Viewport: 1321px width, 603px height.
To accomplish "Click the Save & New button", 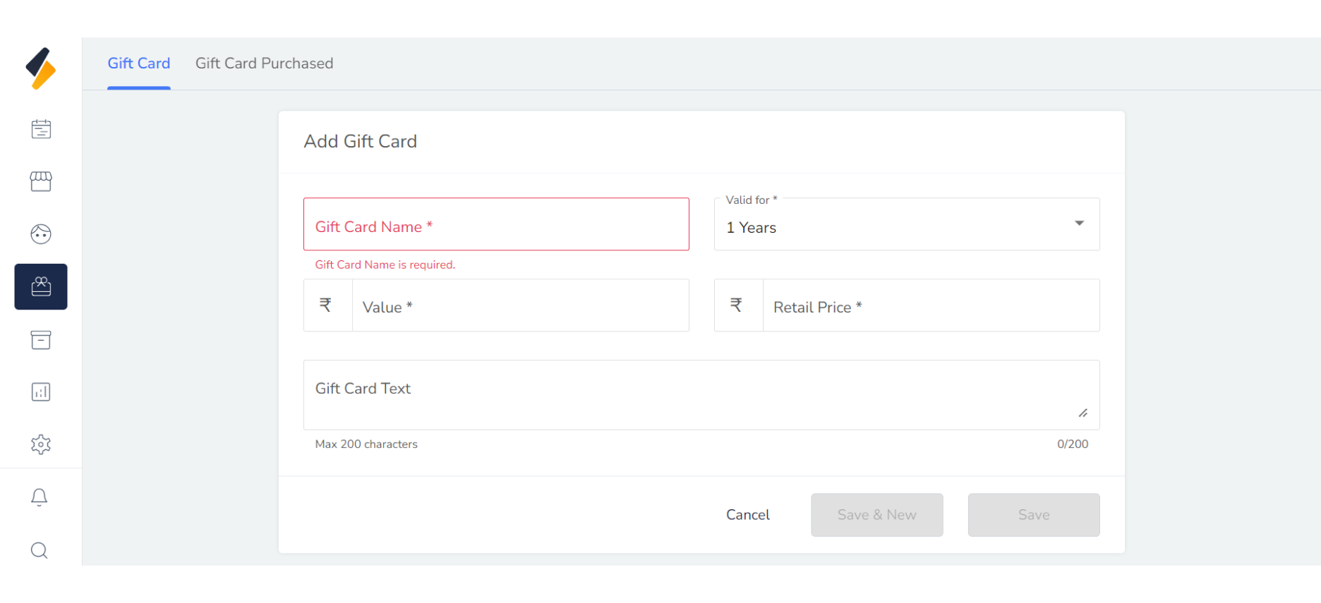I will [x=876, y=515].
